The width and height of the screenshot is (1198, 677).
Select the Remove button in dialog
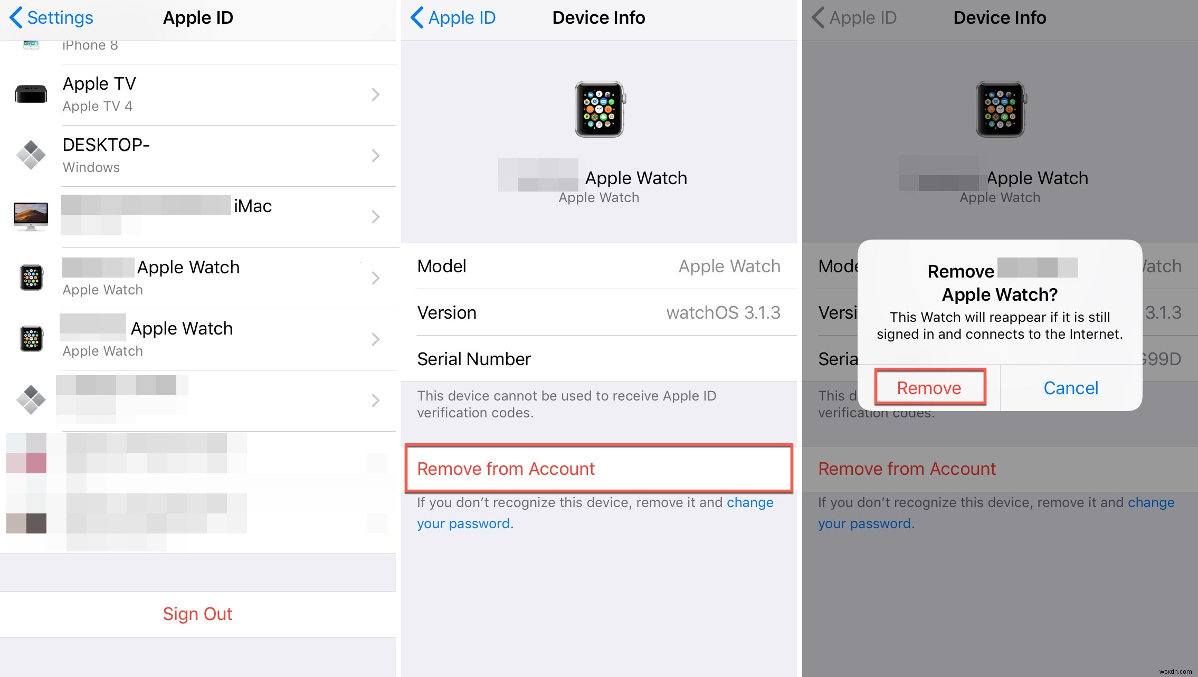coord(929,387)
